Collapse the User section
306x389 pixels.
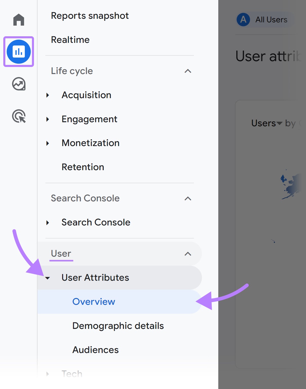pyautogui.click(x=188, y=254)
